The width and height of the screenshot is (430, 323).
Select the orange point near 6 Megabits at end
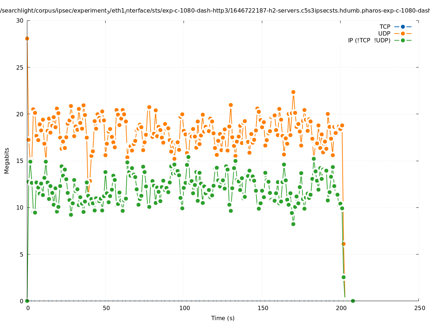click(x=343, y=244)
